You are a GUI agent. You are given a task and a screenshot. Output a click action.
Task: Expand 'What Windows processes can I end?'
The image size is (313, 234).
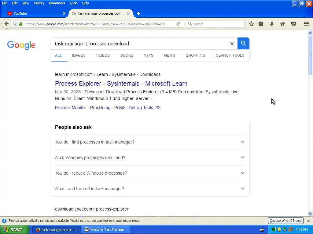coord(149,158)
